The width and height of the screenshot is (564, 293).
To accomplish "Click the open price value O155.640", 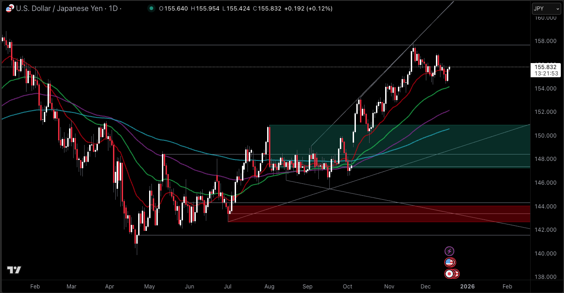I will point(173,9).
